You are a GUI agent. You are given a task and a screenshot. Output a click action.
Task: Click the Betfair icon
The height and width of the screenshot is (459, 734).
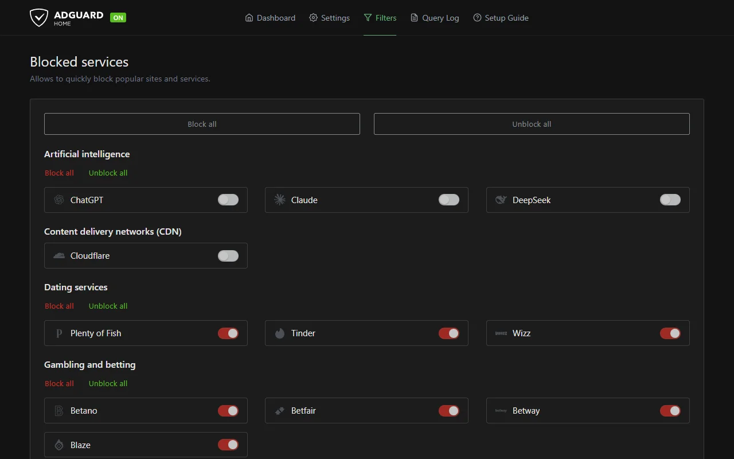click(x=279, y=410)
